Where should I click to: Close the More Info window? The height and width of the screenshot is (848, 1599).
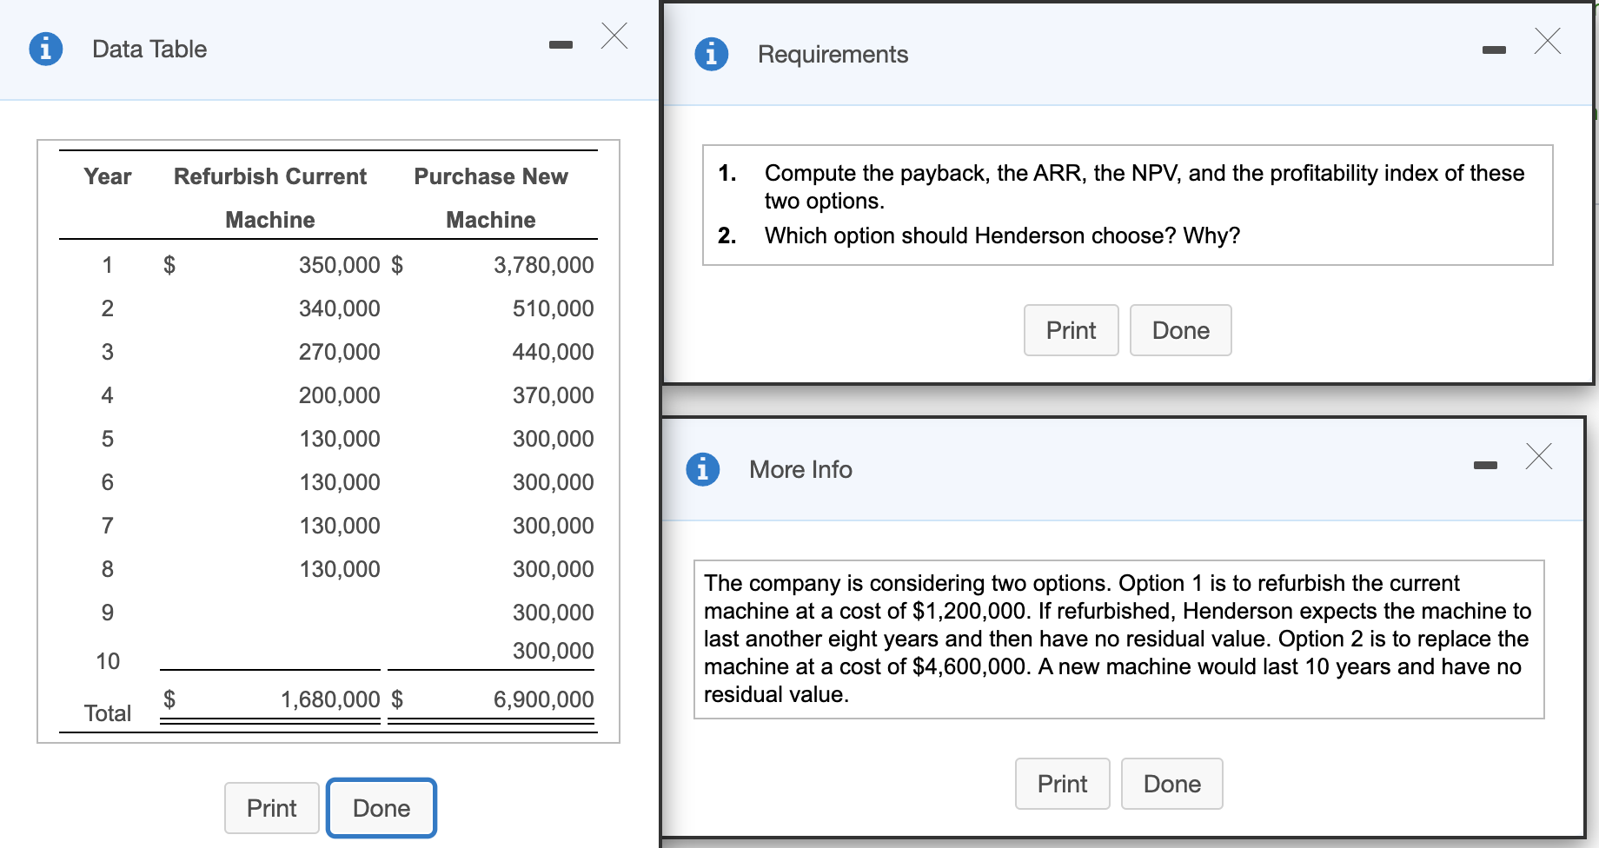pyautogui.click(x=1538, y=457)
